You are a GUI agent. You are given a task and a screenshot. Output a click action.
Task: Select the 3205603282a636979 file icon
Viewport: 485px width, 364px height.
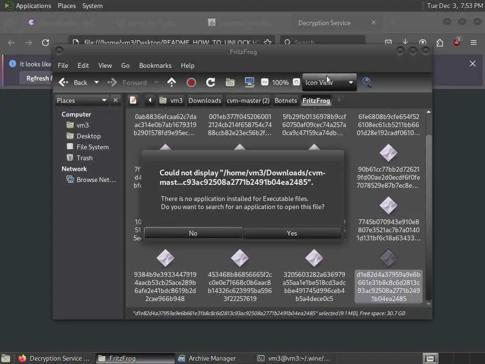pyautogui.click(x=314, y=258)
